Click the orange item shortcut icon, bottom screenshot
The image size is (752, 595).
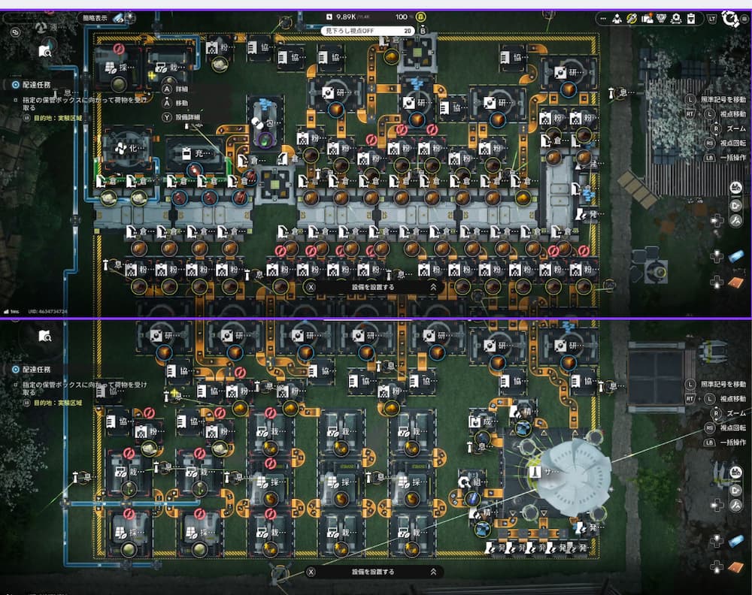pos(735,568)
